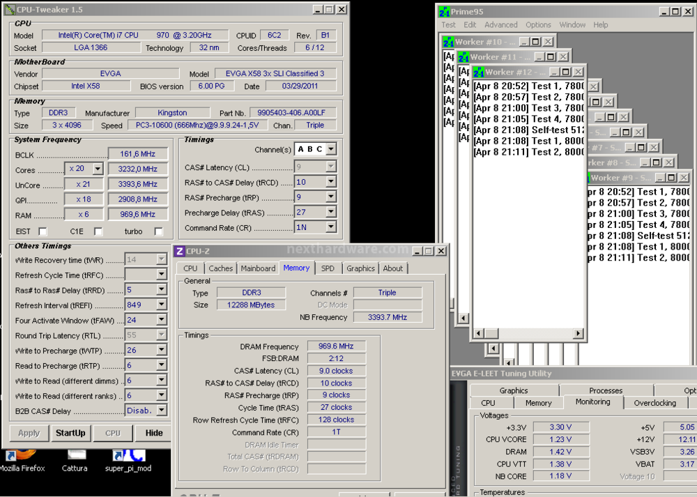Viewport: 697px width, 497px height.
Task: Click the RAM x 6 multiplier field
Action: pyautogui.click(x=84, y=214)
